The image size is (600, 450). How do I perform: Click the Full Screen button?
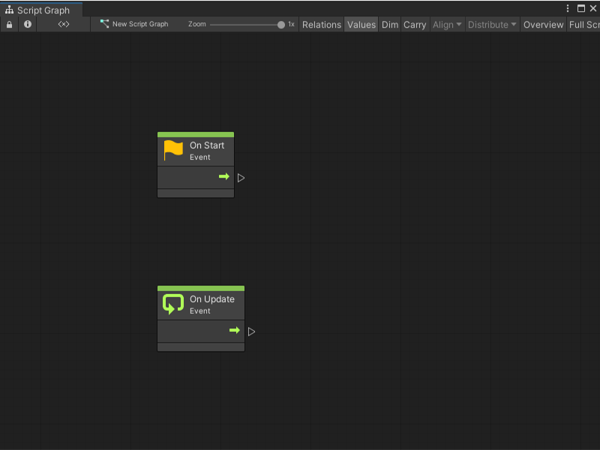pyautogui.click(x=585, y=24)
